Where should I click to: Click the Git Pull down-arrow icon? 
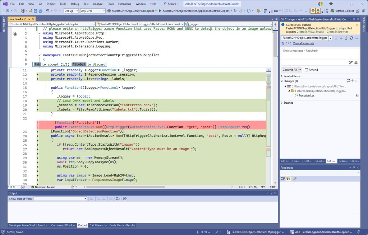341,38
